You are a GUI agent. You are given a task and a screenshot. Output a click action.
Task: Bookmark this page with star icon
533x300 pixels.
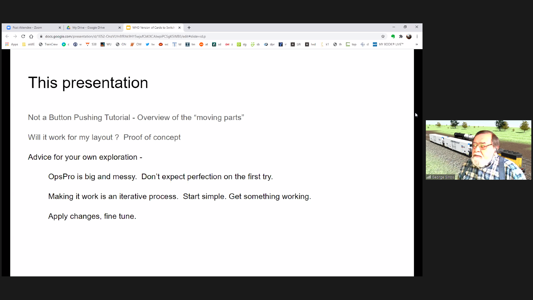click(x=383, y=36)
